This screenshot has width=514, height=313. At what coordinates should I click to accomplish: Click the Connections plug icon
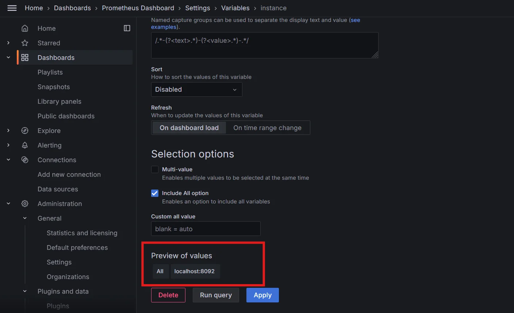click(25, 160)
